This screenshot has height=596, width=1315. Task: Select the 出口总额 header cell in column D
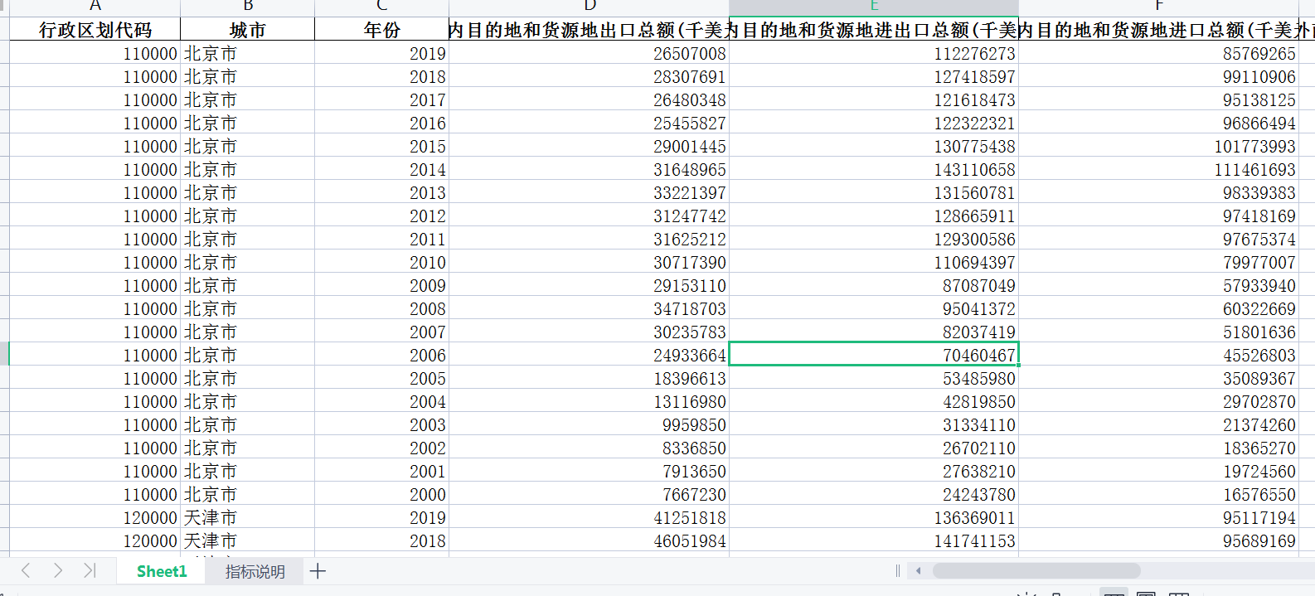pyautogui.click(x=589, y=30)
